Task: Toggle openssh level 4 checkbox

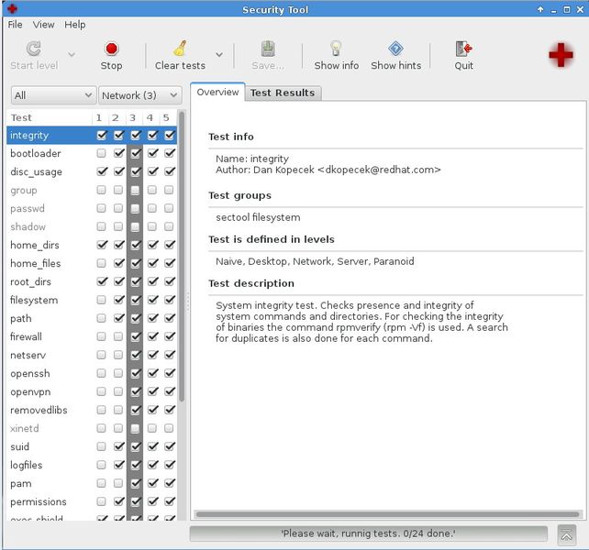Action: 152,373
